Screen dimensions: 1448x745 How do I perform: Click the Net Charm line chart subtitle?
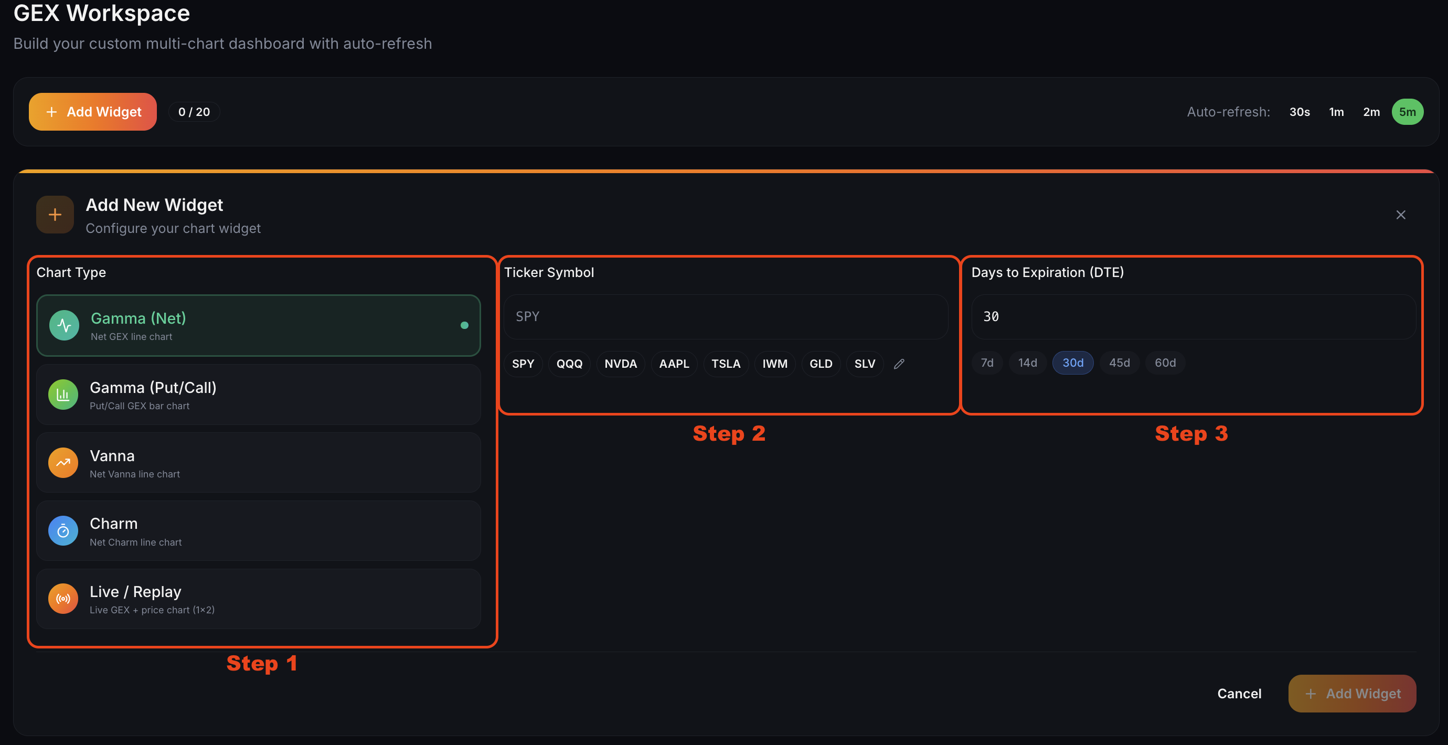(135, 542)
